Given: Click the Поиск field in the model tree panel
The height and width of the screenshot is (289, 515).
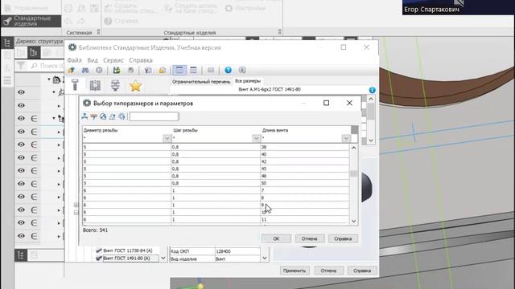Looking at the screenshot, I should [47, 66].
